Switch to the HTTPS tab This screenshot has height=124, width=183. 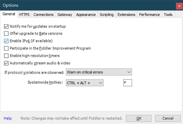[x=24, y=15]
